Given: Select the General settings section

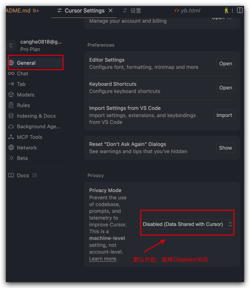Looking at the screenshot, I should coord(26,63).
